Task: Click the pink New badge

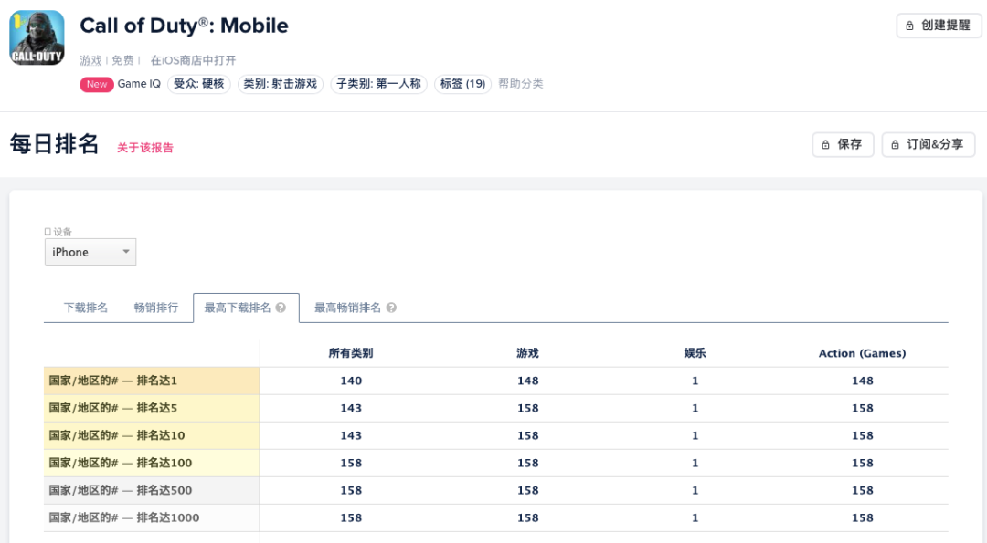Action: pyautogui.click(x=97, y=84)
